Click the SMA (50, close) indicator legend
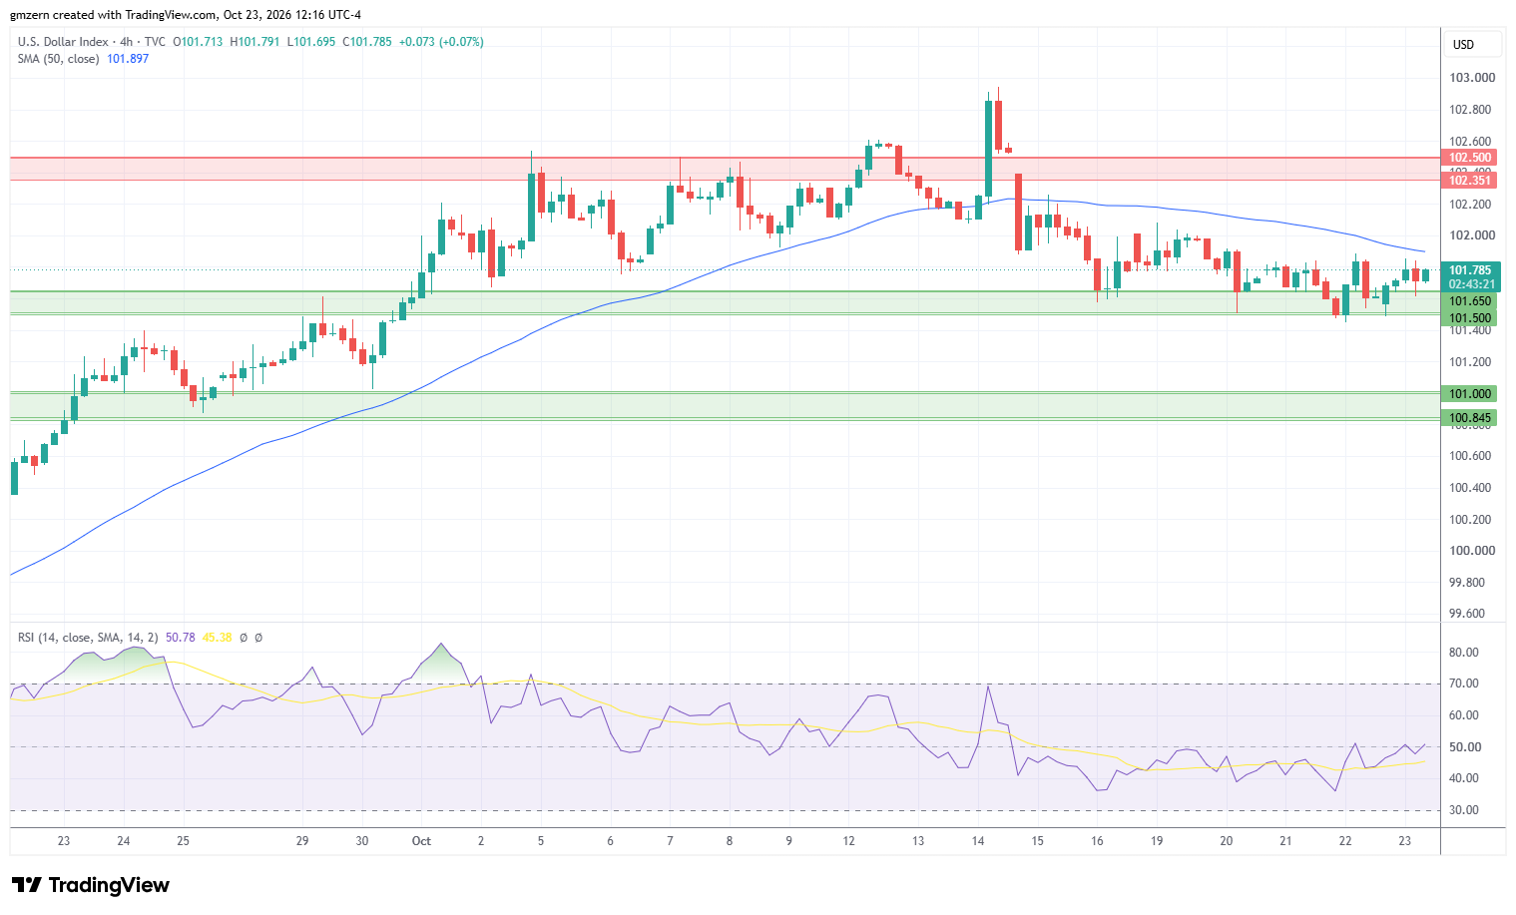The image size is (1516, 915). 59,59
